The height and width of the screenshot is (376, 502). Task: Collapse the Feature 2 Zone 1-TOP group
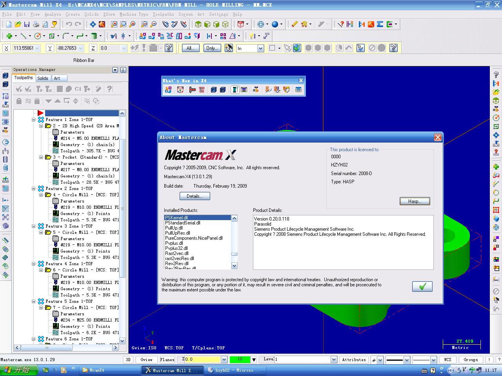point(34,188)
